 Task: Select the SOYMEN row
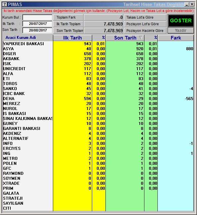coord(98,178)
